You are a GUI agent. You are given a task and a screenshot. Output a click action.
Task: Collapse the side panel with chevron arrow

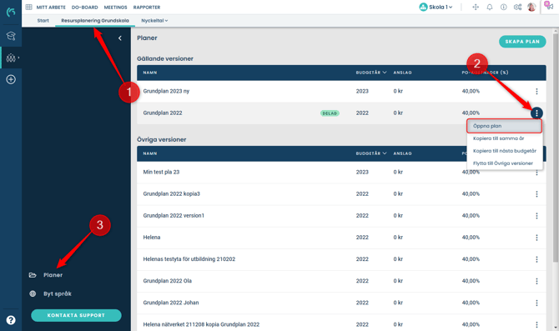click(x=120, y=38)
